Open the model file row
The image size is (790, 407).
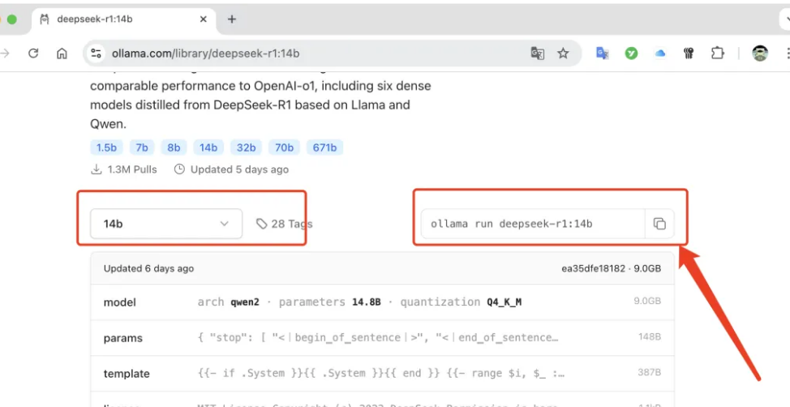(x=382, y=302)
